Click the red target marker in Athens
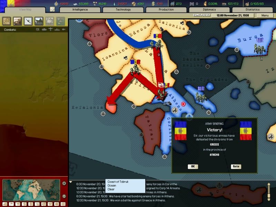The height and width of the screenshot is (207, 276). coord(183,104)
